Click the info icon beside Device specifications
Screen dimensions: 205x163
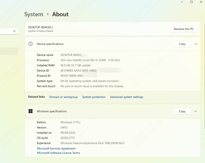(30, 44)
